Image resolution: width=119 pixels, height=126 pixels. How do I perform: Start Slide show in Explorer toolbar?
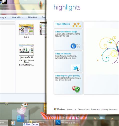pos(32,17)
